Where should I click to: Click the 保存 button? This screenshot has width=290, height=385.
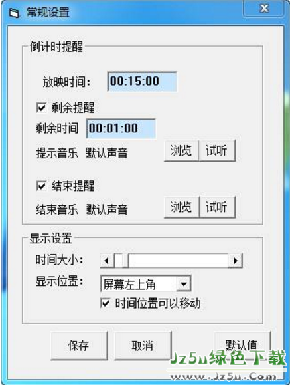coord(79,346)
